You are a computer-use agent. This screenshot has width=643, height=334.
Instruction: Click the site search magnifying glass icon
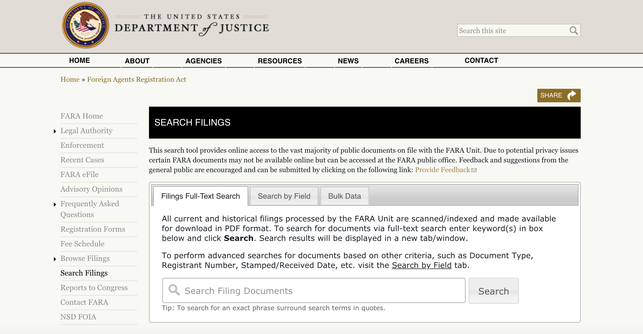click(x=573, y=31)
